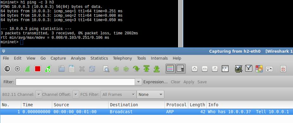
Task: Open the Channel Offset dropdown
Action: (x=76, y=95)
